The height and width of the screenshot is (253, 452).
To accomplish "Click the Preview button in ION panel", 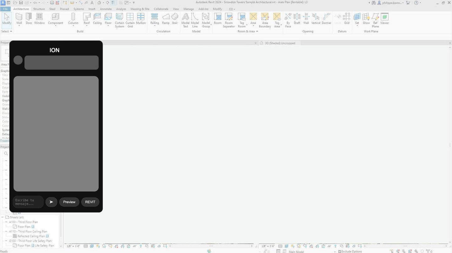I will (69, 202).
